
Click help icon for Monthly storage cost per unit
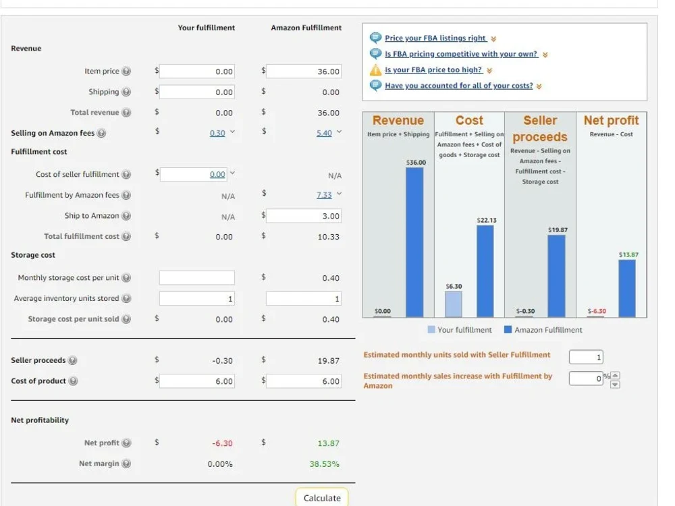click(126, 278)
